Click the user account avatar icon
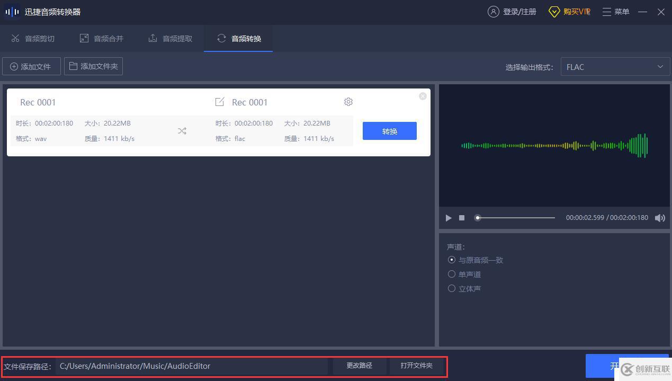Screen dimensions: 672x381 click(x=494, y=12)
